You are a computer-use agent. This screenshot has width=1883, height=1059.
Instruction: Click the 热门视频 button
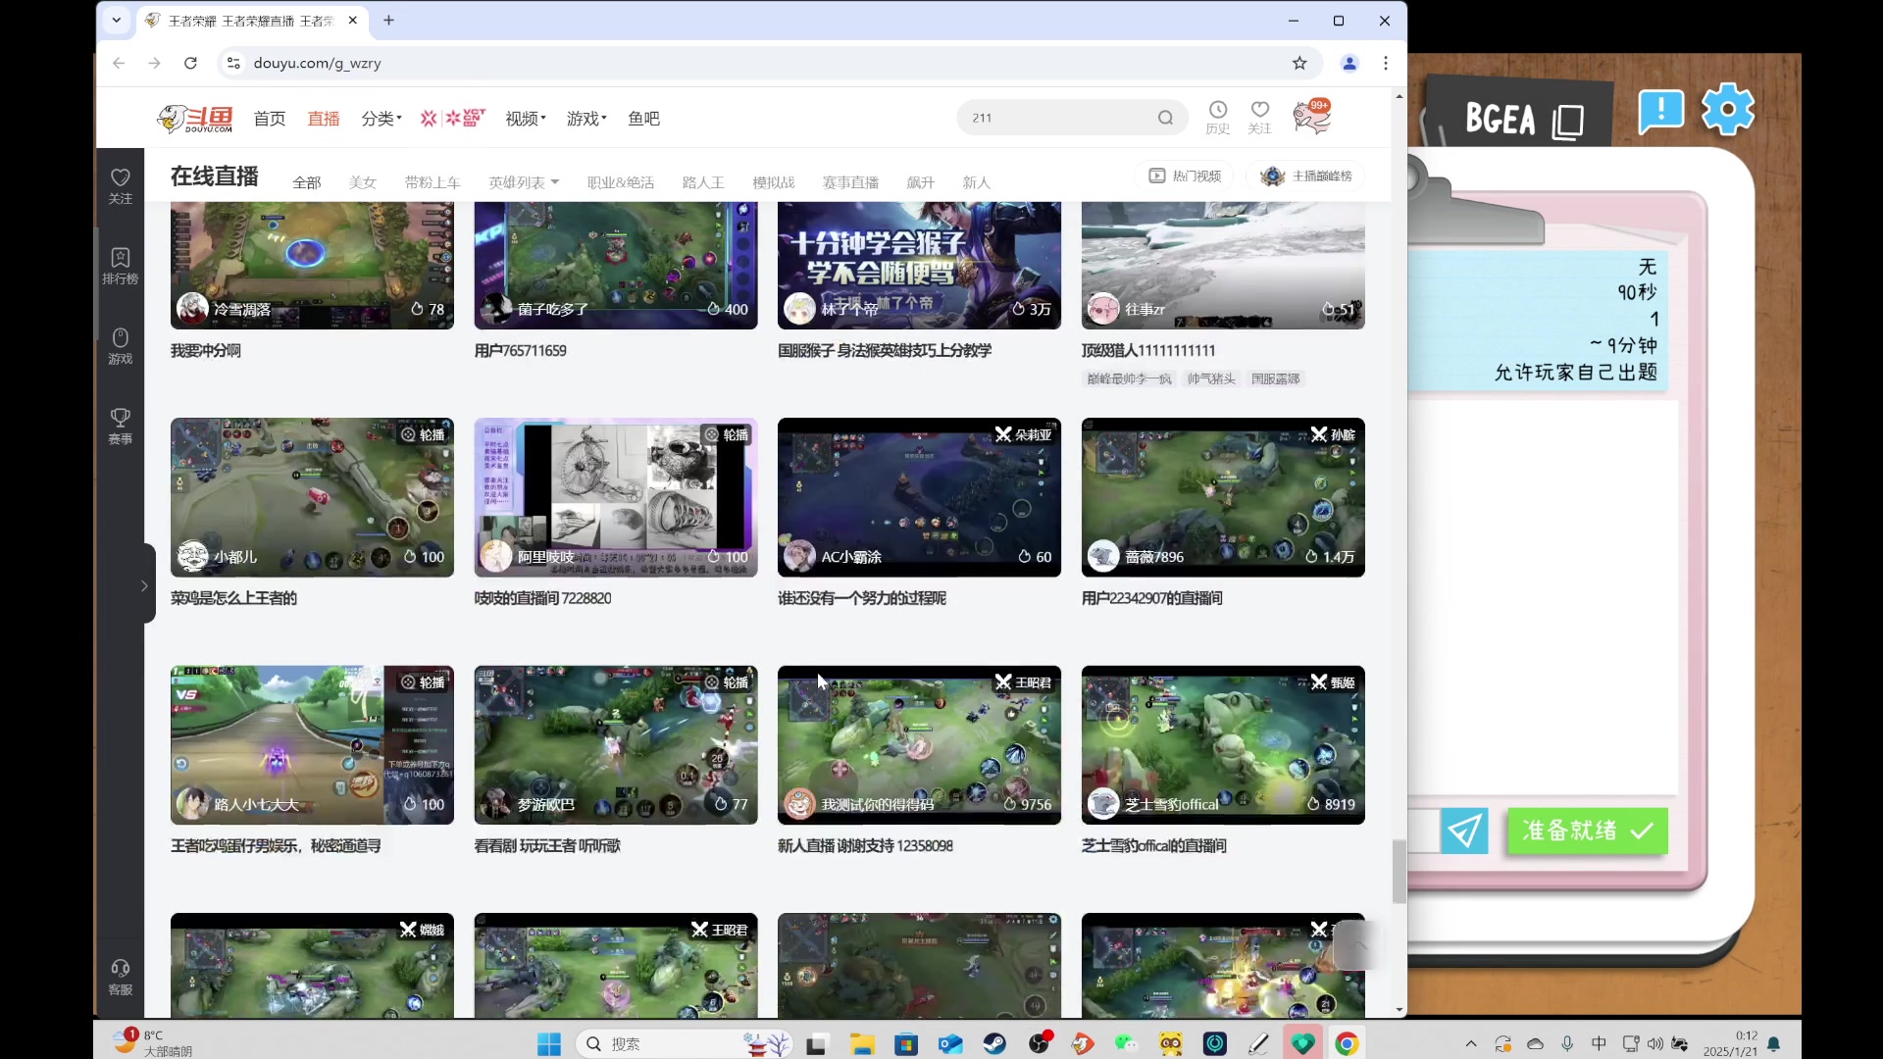pos(1185,176)
